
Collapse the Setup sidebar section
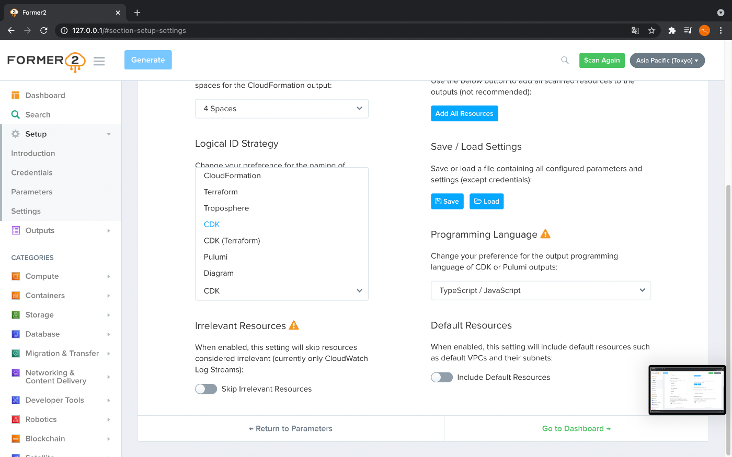(109, 134)
